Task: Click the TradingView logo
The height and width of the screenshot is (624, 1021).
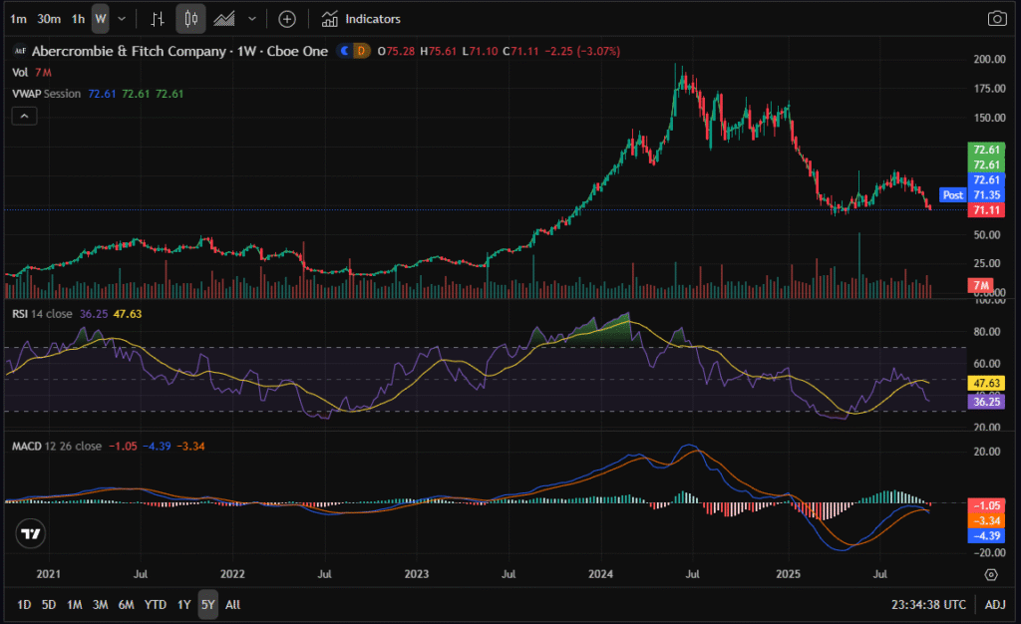Action: tap(32, 534)
